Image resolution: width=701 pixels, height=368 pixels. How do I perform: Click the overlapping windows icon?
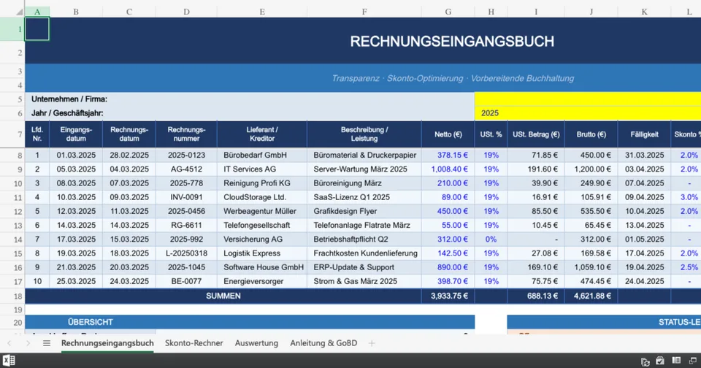click(x=693, y=361)
